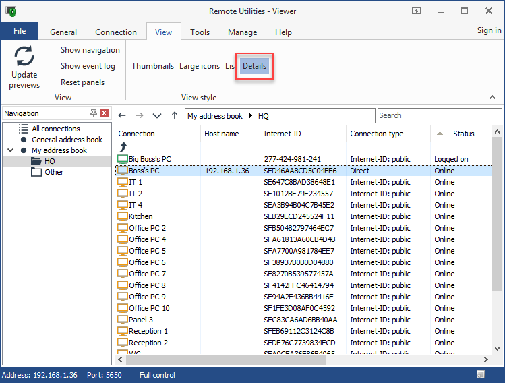Image resolution: width=505 pixels, height=383 pixels.
Task: Click the Office PC 7 monitor icon
Action: [x=123, y=274]
